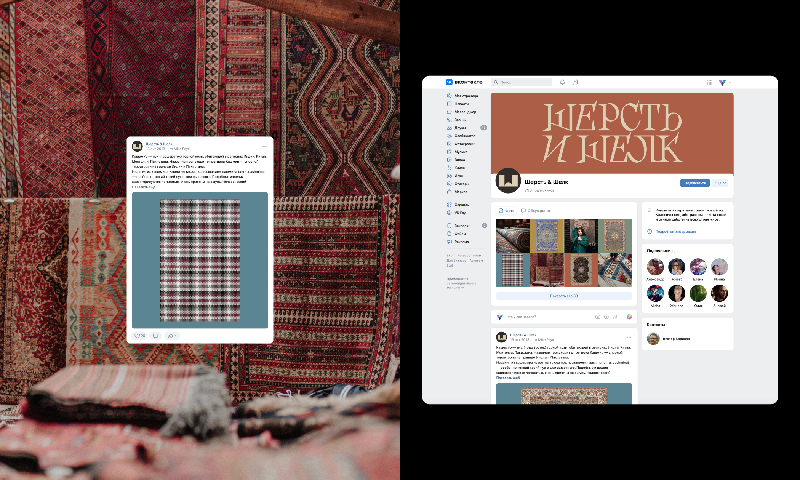Open the Messenger sidebar item

click(x=465, y=112)
